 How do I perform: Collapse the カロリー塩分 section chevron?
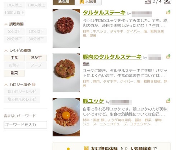coord(6,85)
